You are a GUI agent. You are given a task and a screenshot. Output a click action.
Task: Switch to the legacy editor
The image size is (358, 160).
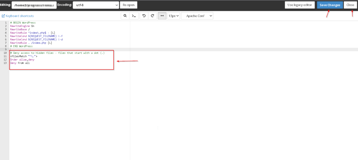point(300,5)
